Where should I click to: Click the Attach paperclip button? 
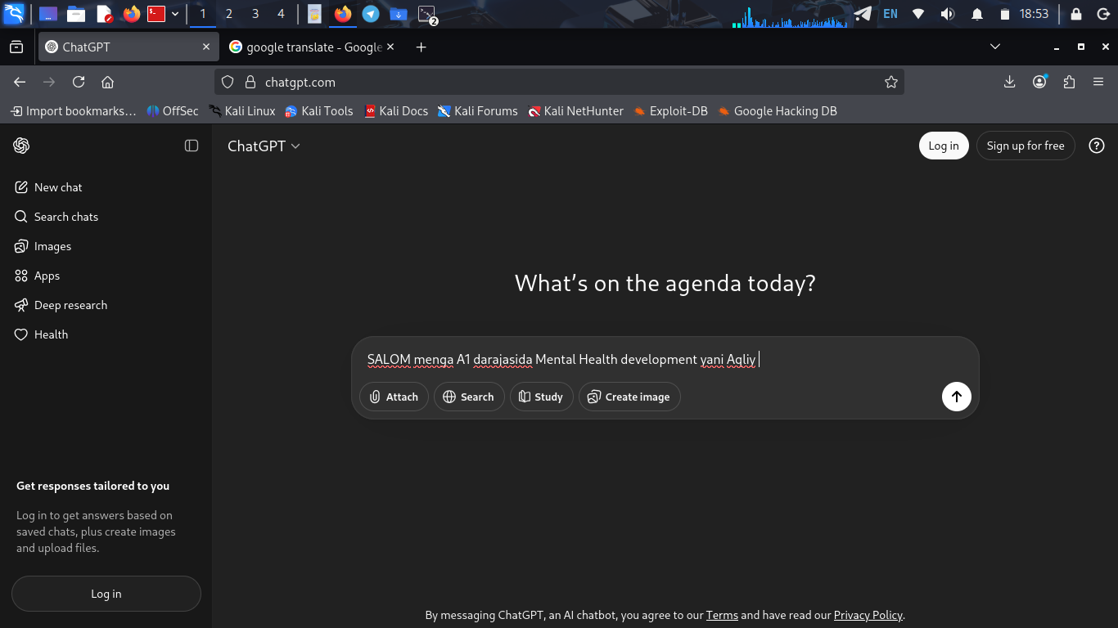click(394, 397)
